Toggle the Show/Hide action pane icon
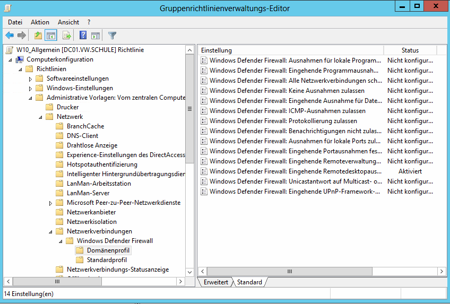The image size is (450, 304). (96, 36)
